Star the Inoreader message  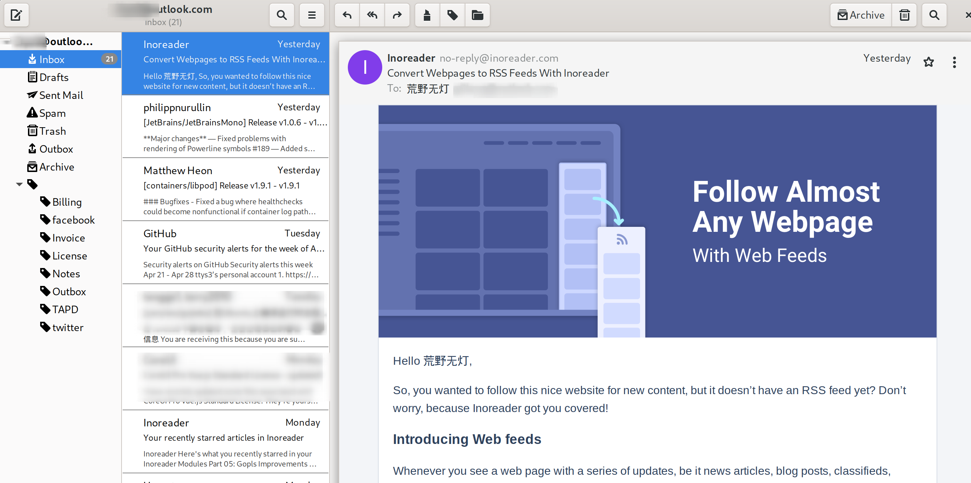point(928,62)
